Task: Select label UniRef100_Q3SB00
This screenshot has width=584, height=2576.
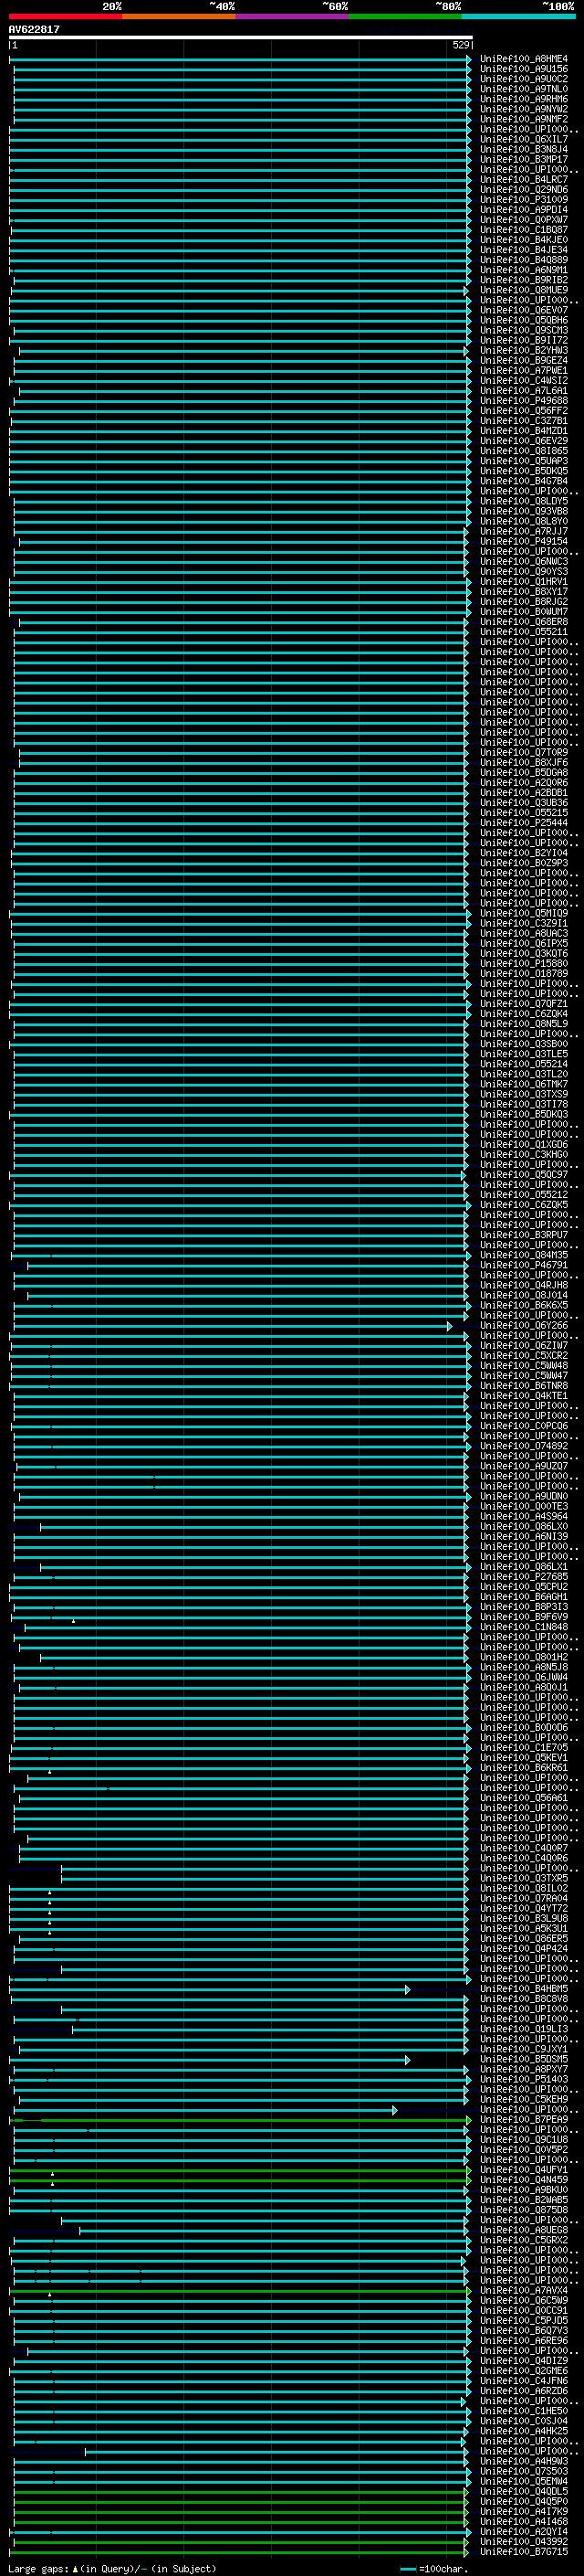Action: 523,1044
